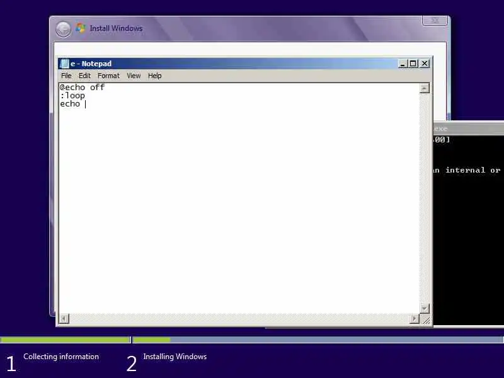The width and height of the screenshot is (504, 378).
Task: Click the Notepad resize grip corner
Action: pos(425,320)
